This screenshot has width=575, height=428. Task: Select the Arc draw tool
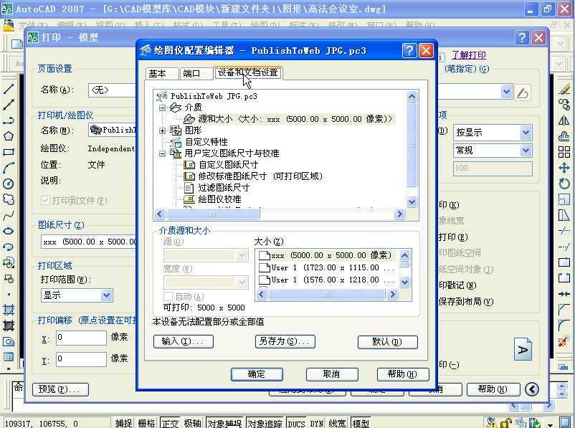click(9, 168)
